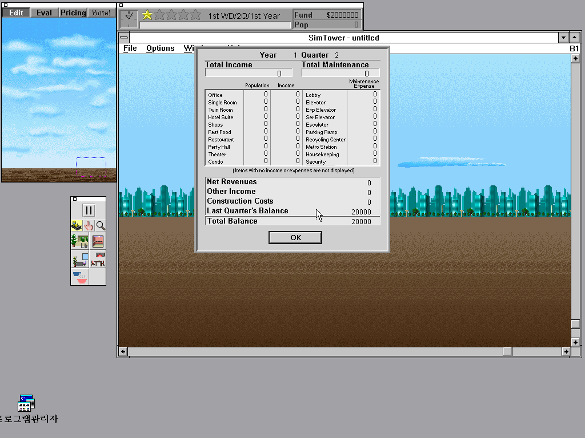Switch to the Hotel tab in map window
585x438 pixels.
tap(102, 13)
